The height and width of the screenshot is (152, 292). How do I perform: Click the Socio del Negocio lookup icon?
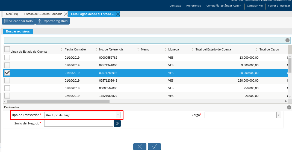(x=117, y=124)
